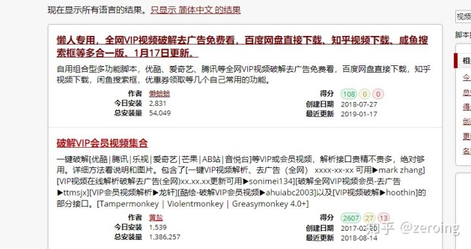Open the 破解VIP会员视频集合 script title

(x=102, y=143)
